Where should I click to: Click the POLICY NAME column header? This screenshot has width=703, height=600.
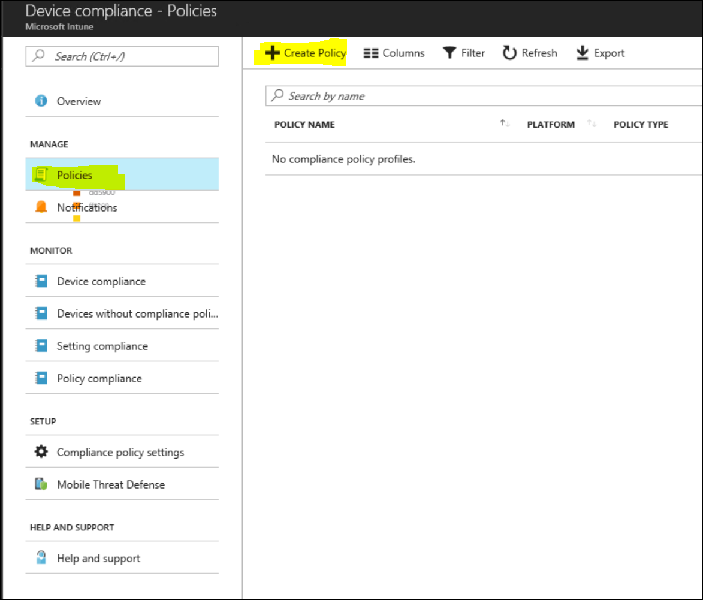tap(304, 125)
